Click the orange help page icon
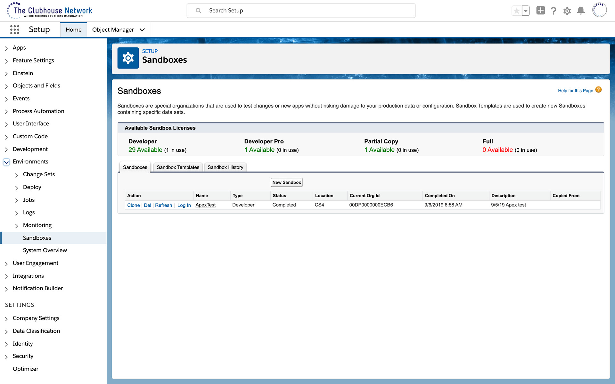The height and width of the screenshot is (384, 615). (x=598, y=90)
